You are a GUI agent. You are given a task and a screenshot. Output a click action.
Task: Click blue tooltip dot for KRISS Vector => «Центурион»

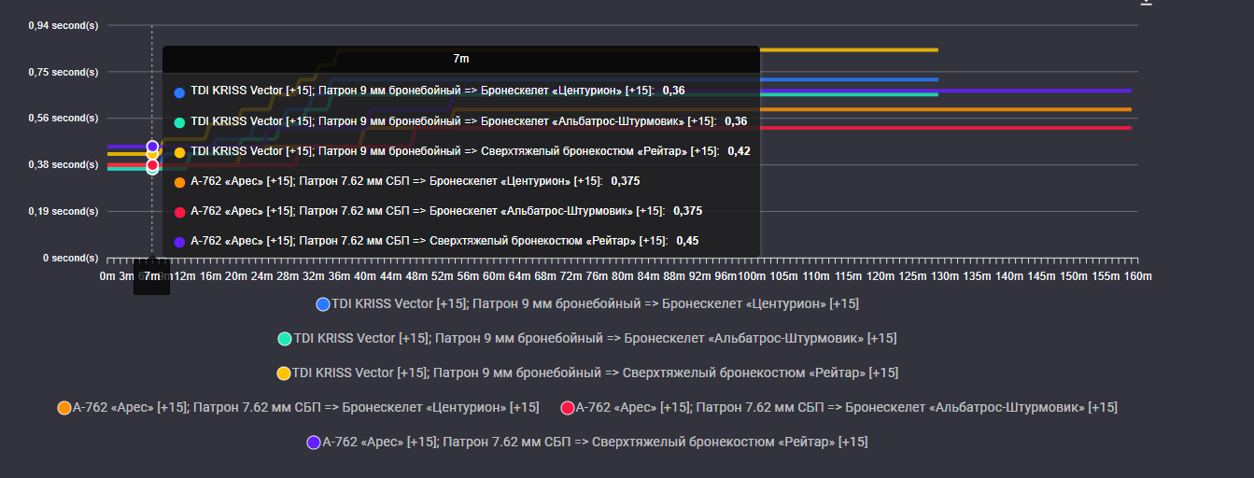point(179,92)
